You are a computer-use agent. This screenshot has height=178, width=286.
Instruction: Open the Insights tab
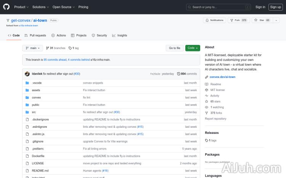pos(119,35)
